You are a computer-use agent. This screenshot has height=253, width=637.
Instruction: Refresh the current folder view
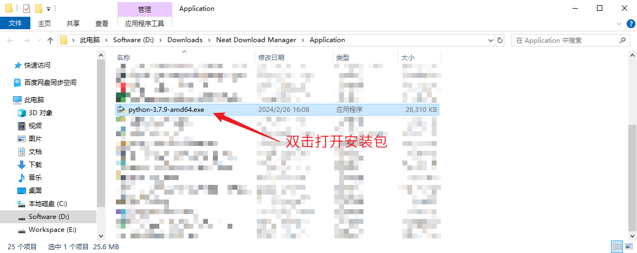click(x=500, y=40)
